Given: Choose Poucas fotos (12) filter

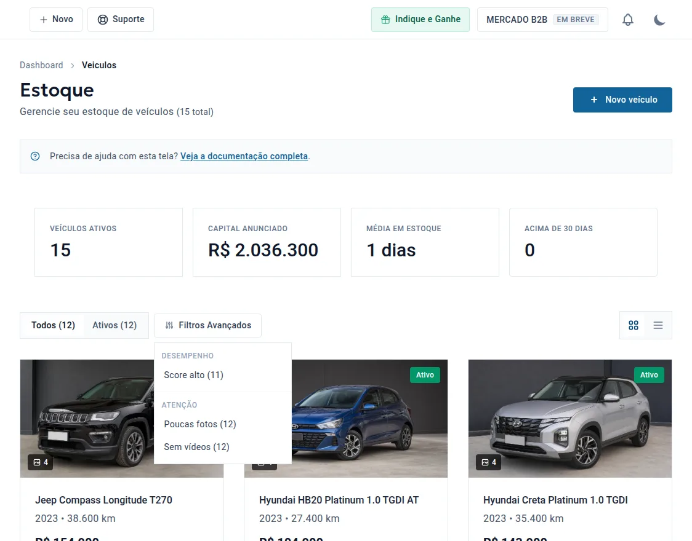Looking at the screenshot, I should (x=223, y=424).
